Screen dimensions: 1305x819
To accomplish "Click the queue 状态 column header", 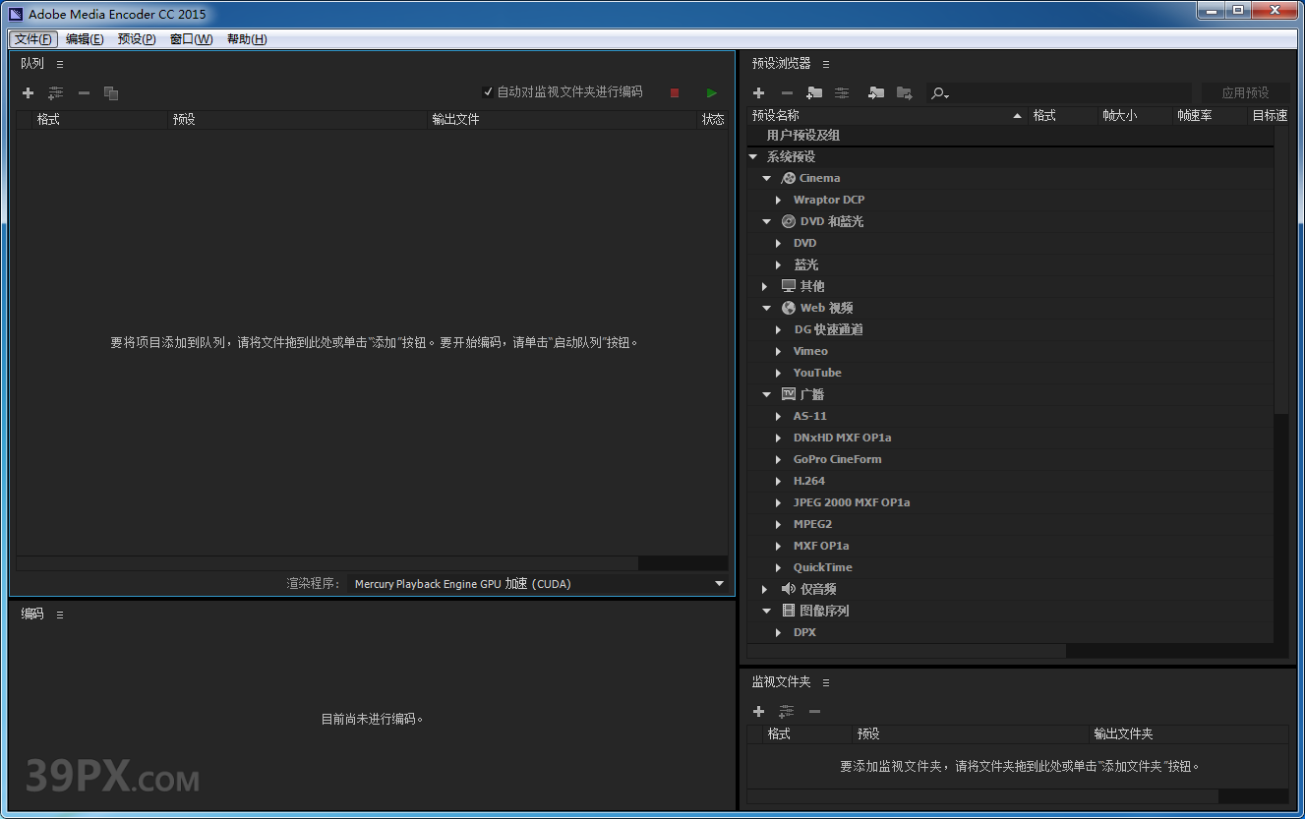I will click(713, 120).
